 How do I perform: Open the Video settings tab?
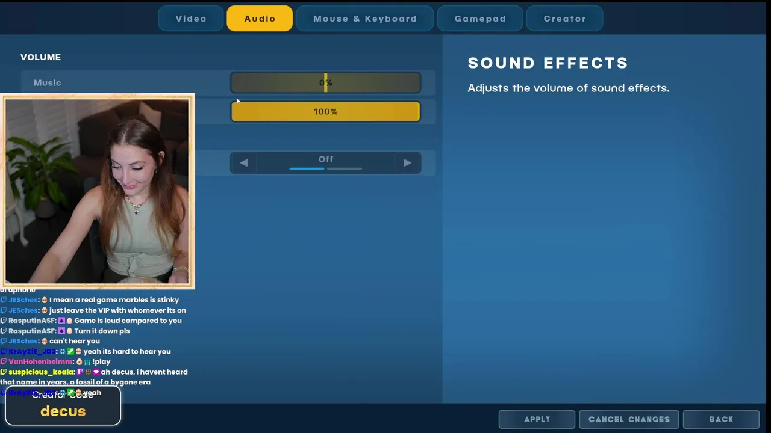(x=191, y=19)
